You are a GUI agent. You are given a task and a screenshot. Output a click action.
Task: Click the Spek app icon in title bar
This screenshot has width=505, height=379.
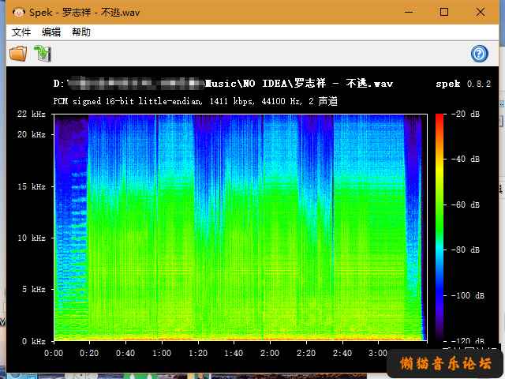19,13
